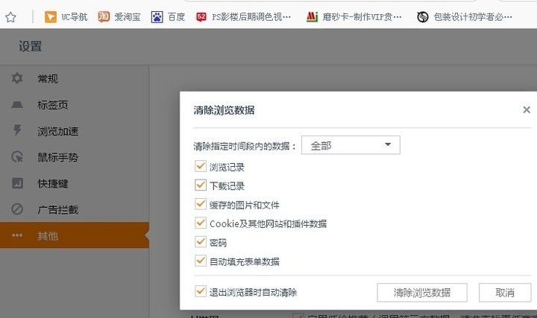Click the 清除浏览数据 button
The width and height of the screenshot is (537, 318).
pos(422,293)
